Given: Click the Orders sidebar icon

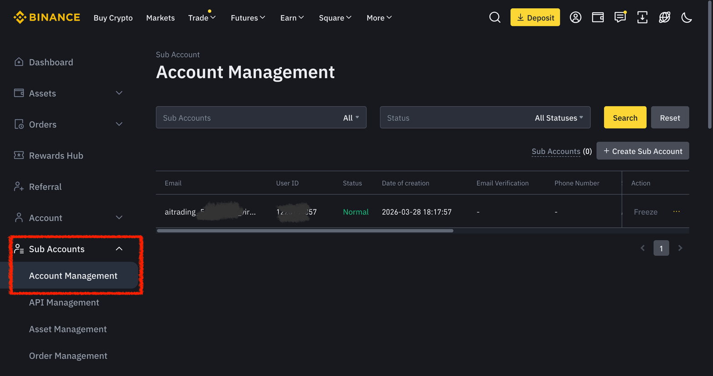Looking at the screenshot, I should [x=19, y=124].
